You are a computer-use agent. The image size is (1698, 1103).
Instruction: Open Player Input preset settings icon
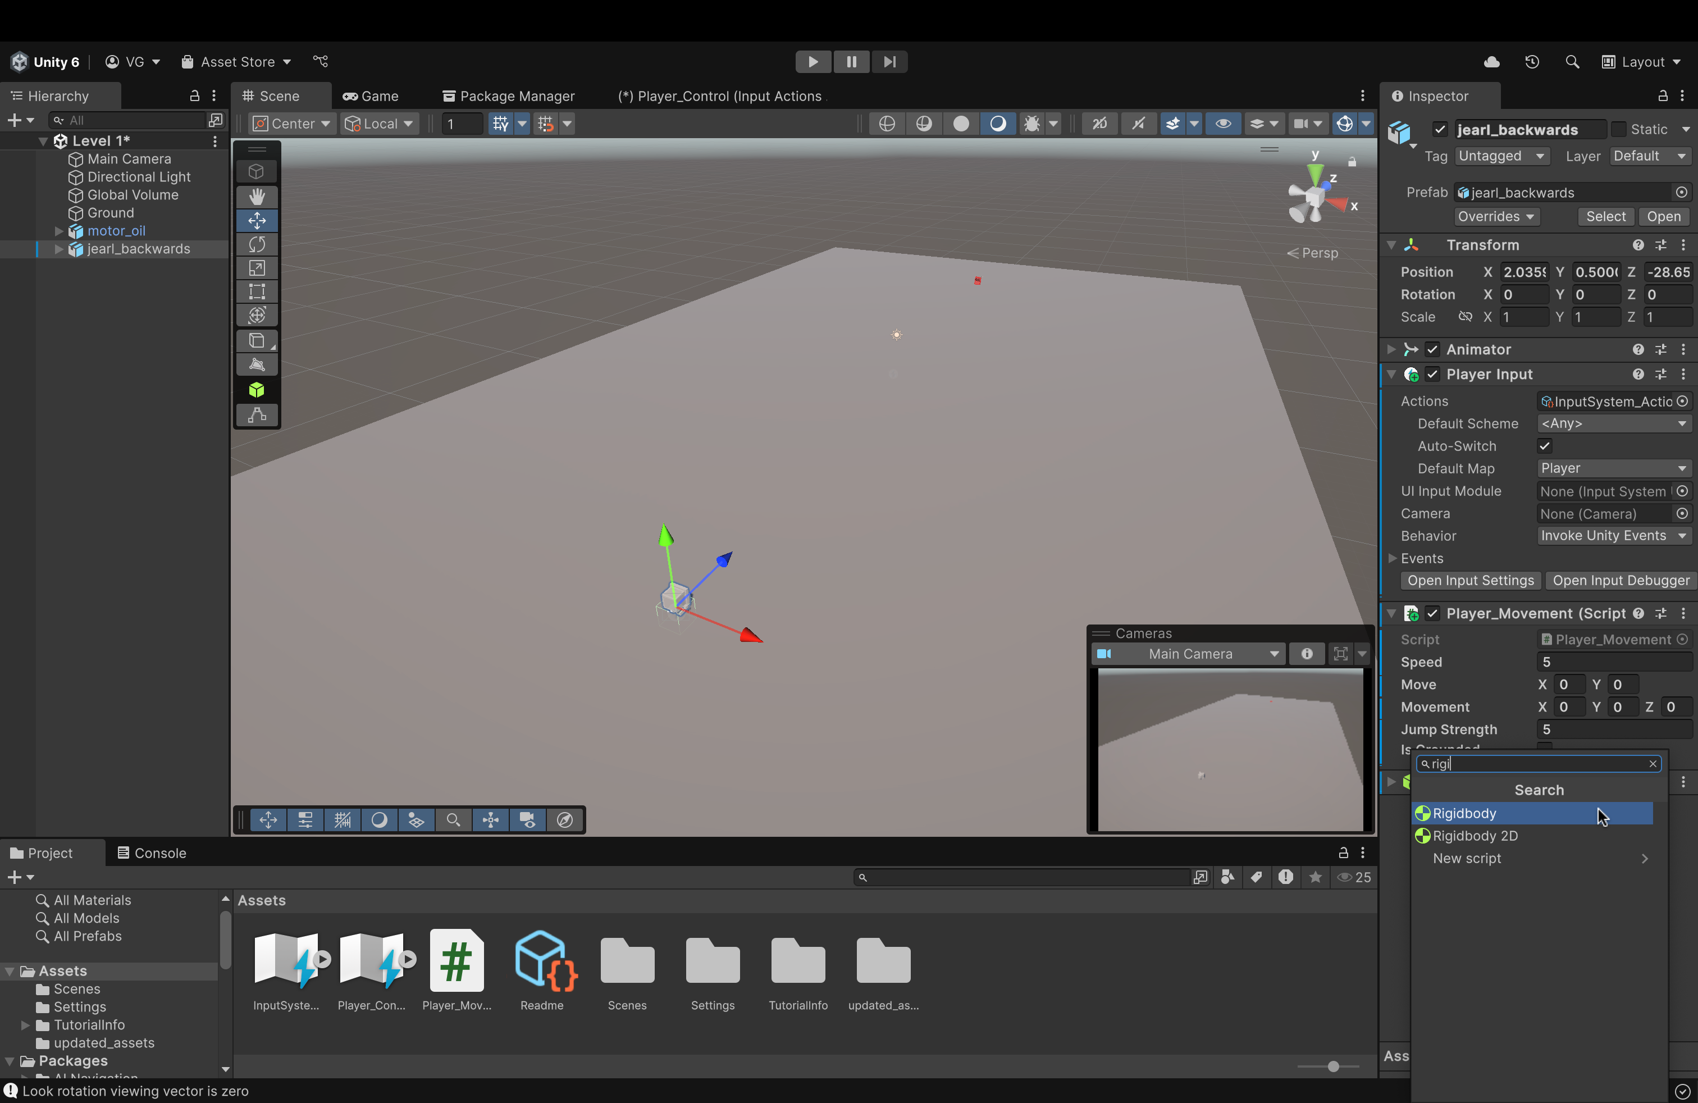1661,375
